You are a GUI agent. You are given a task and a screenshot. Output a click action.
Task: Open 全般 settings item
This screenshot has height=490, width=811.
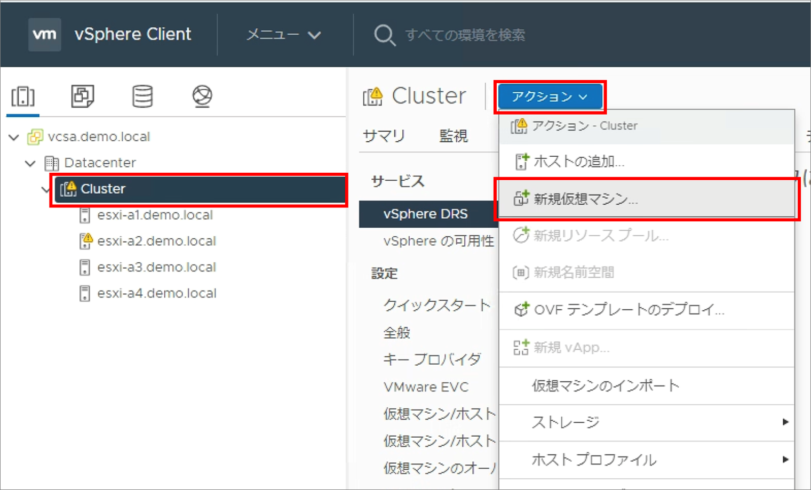point(397,333)
